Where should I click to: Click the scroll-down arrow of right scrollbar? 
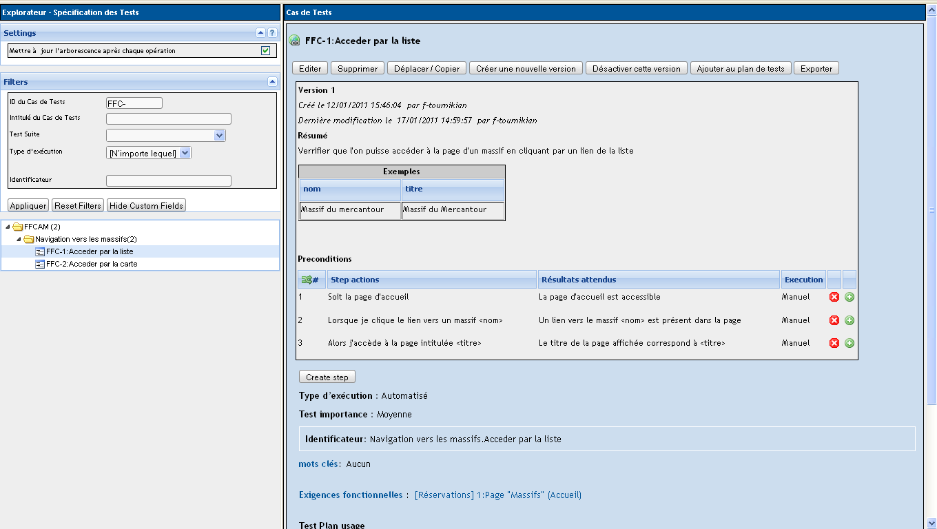(x=931, y=523)
